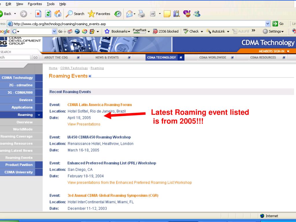Click the yellow note icon in toolbar
296x222 pixels.
coord(167,14)
